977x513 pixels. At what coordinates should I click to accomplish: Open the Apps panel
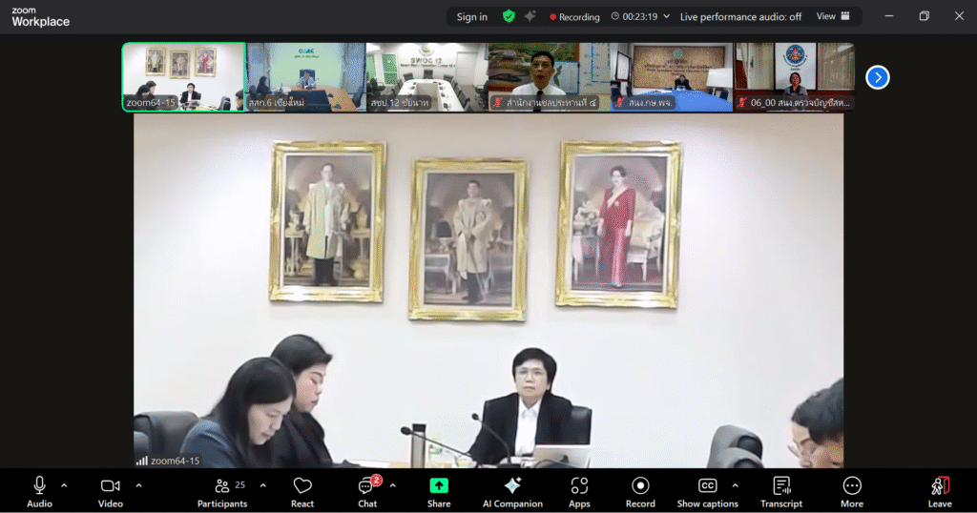(x=579, y=491)
